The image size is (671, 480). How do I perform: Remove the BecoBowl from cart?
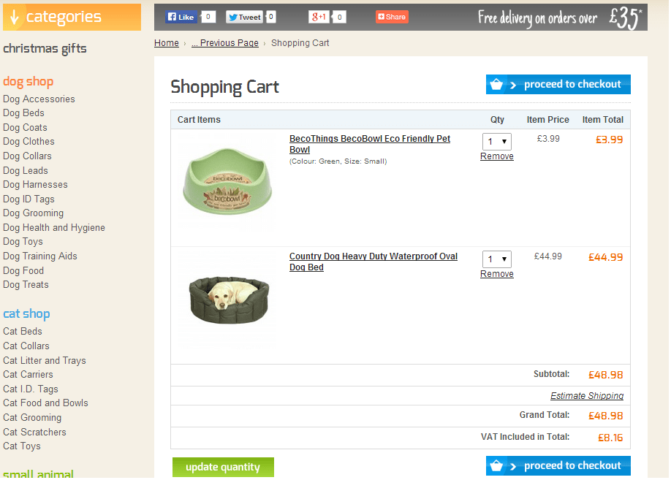click(x=496, y=156)
